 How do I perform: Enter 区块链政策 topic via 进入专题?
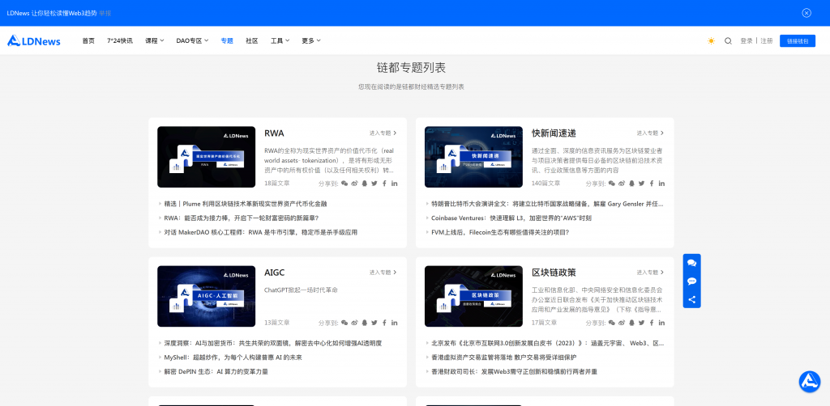(651, 273)
